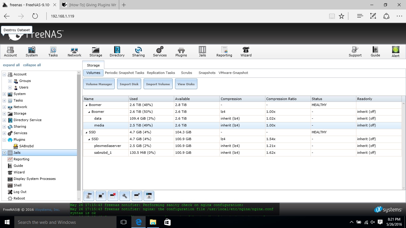Image resolution: width=406 pixels, height=228 pixels.
Task: Expand the Network tree node
Action: point(4,107)
